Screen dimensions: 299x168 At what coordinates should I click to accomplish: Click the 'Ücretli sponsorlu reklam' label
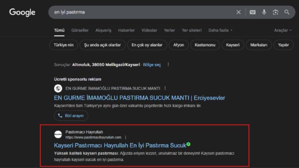pos(78,79)
